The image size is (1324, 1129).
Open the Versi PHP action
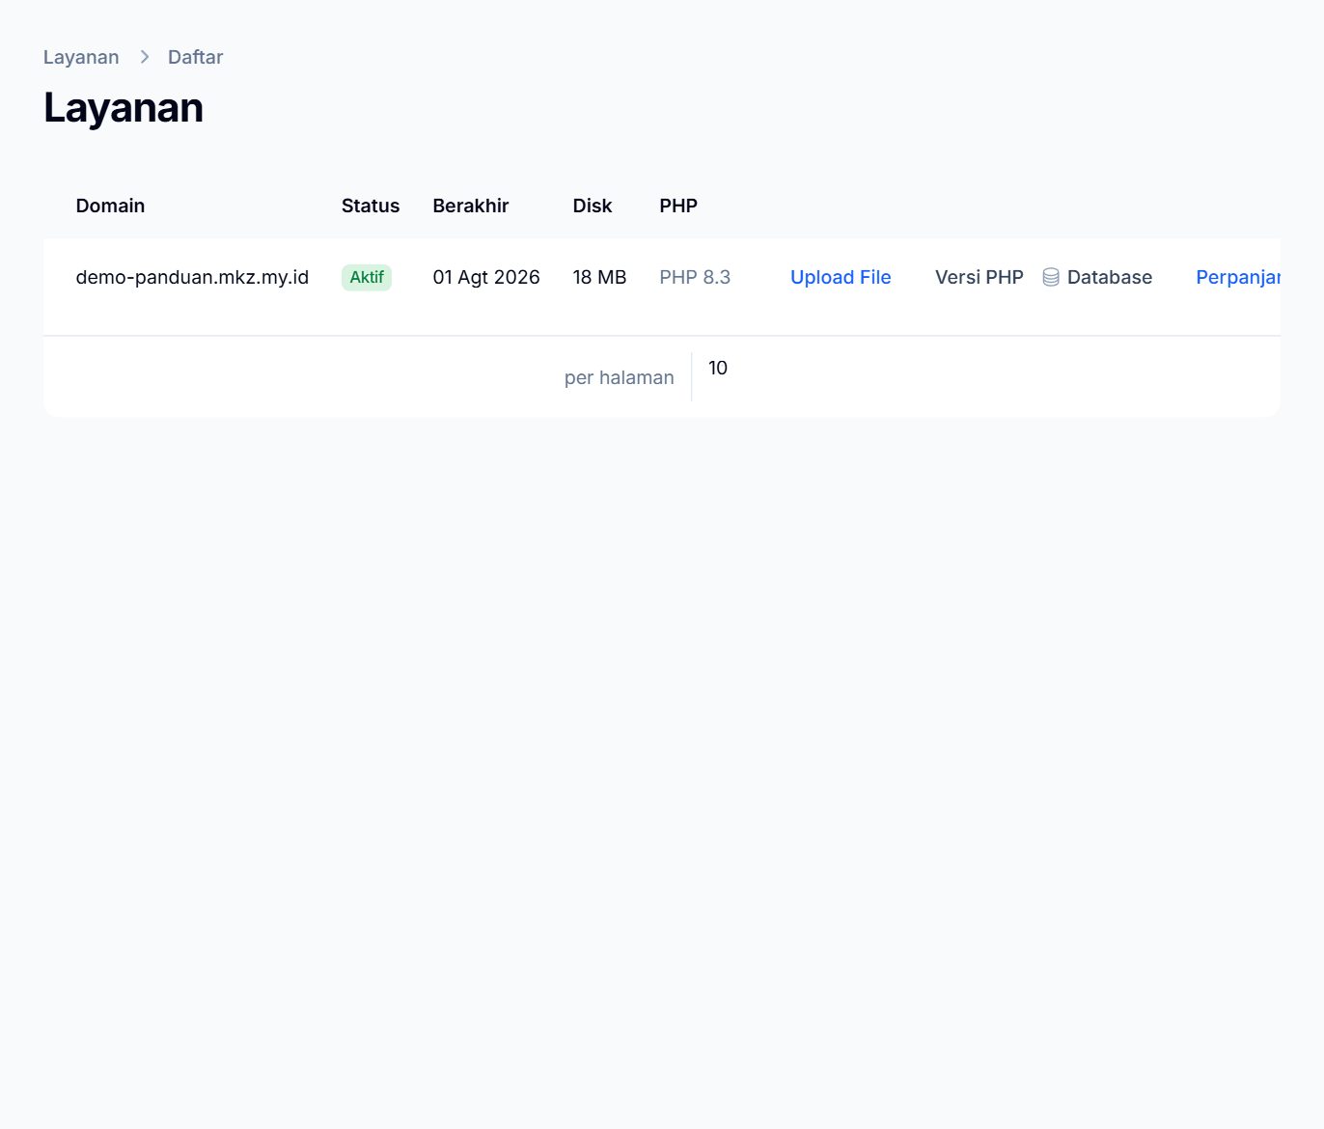979,277
